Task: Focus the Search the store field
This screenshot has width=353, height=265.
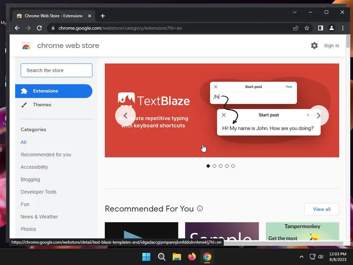Action: [x=57, y=70]
